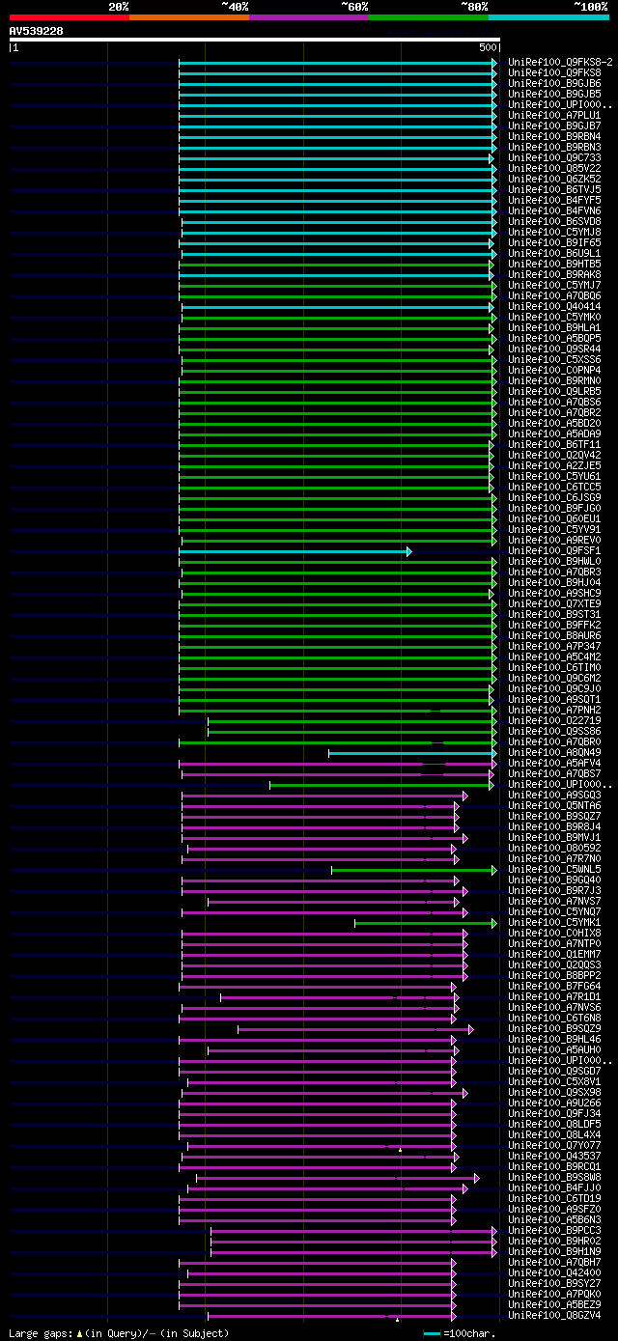
Task: Open hit UniRef100_Q9FKS8-2
Action: point(561,63)
